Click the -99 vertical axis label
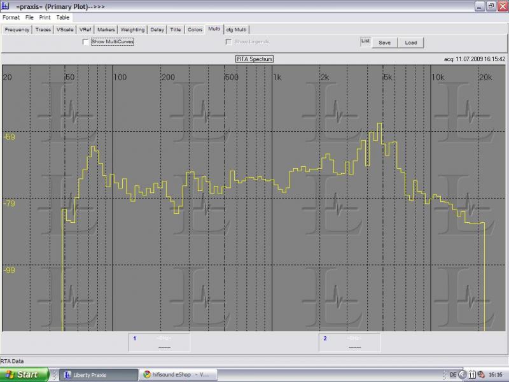The width and height of the screenshot is (509, 382). click(9, 270)
